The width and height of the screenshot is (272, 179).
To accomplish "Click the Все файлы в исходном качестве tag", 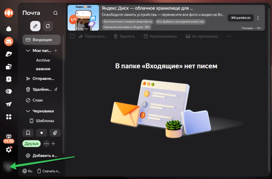I will pyautogui.click(x=180, y=22).
